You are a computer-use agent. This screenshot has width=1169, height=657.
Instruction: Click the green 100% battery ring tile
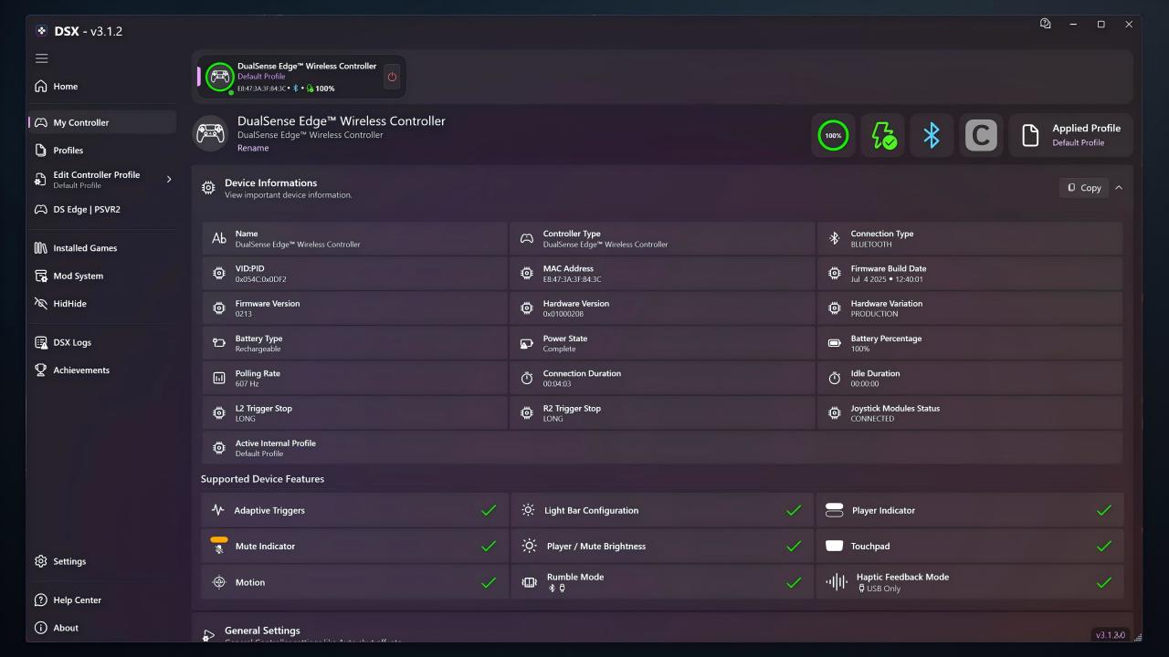[x=833, y=136]
